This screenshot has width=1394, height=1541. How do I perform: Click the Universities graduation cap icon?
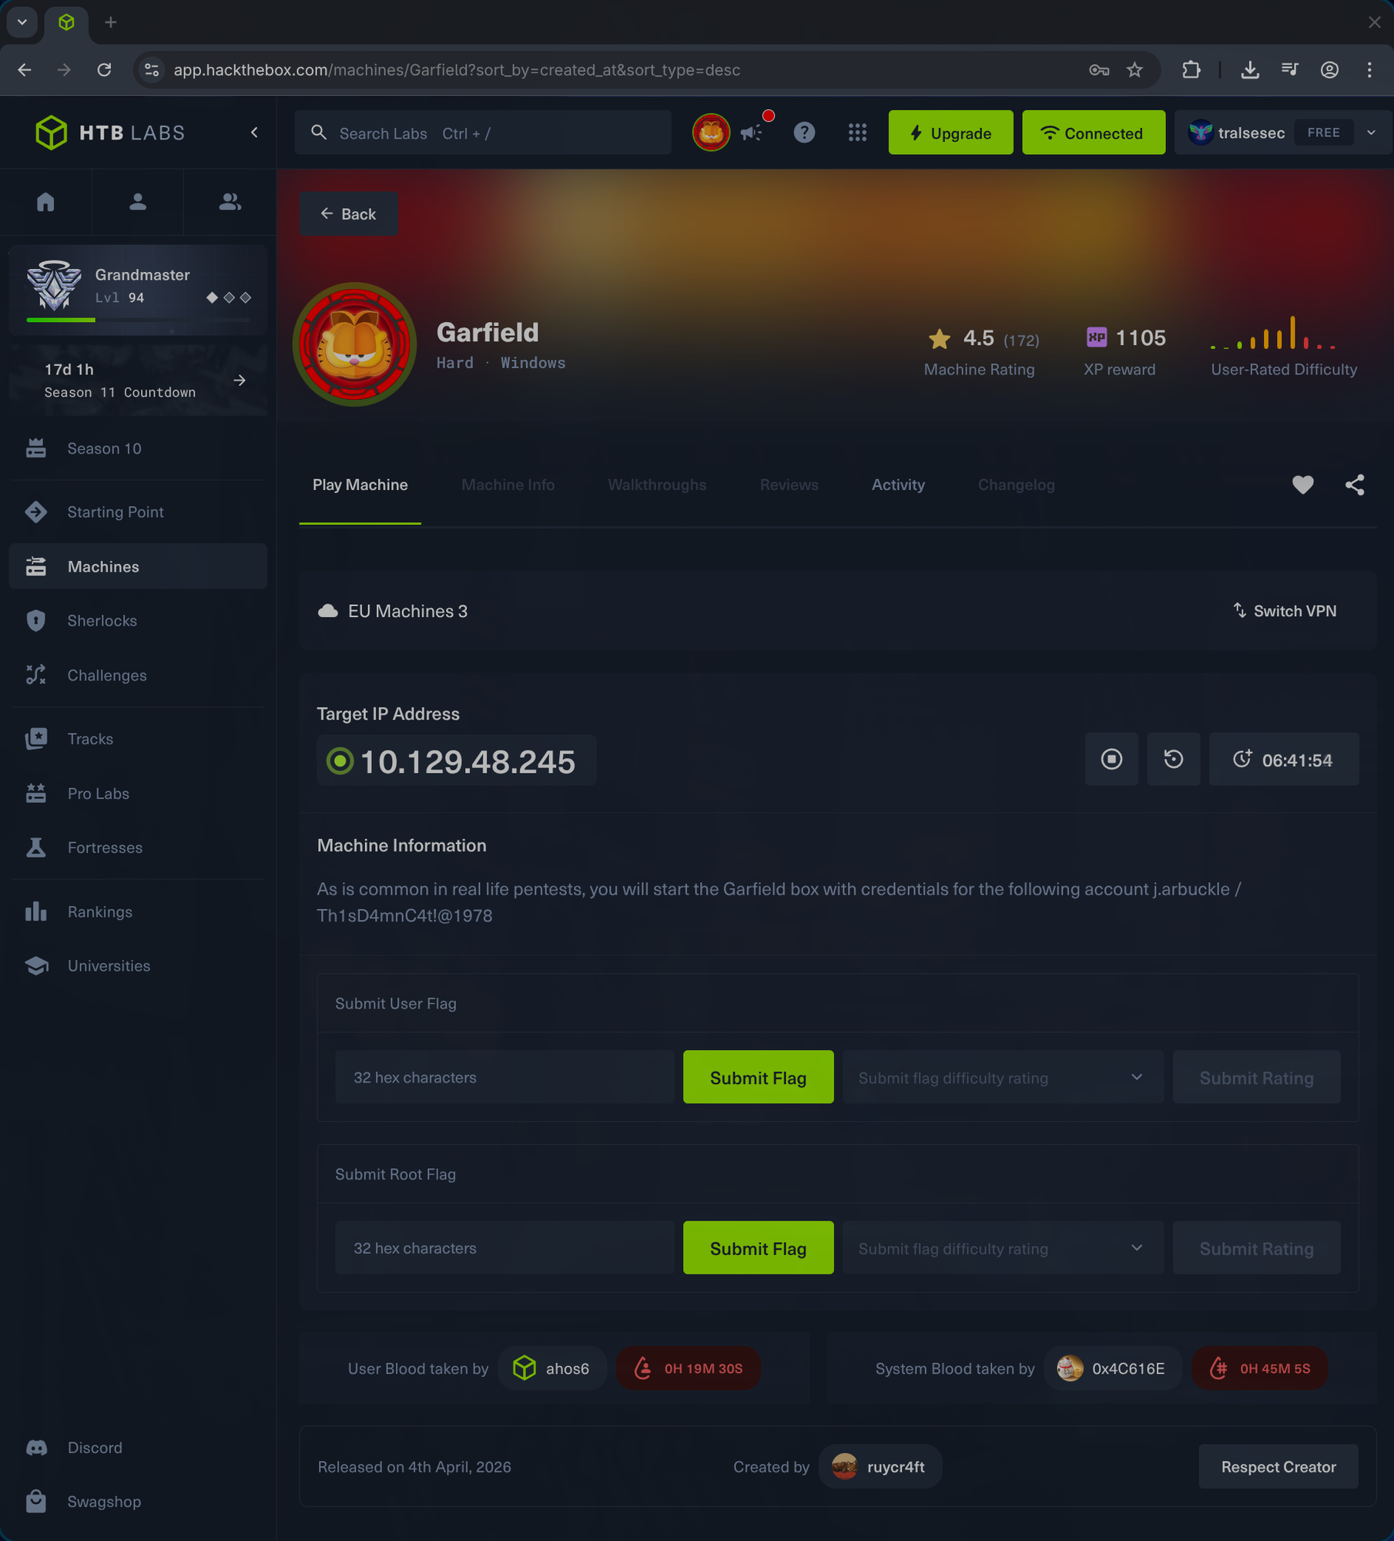(x=36, y=965)
